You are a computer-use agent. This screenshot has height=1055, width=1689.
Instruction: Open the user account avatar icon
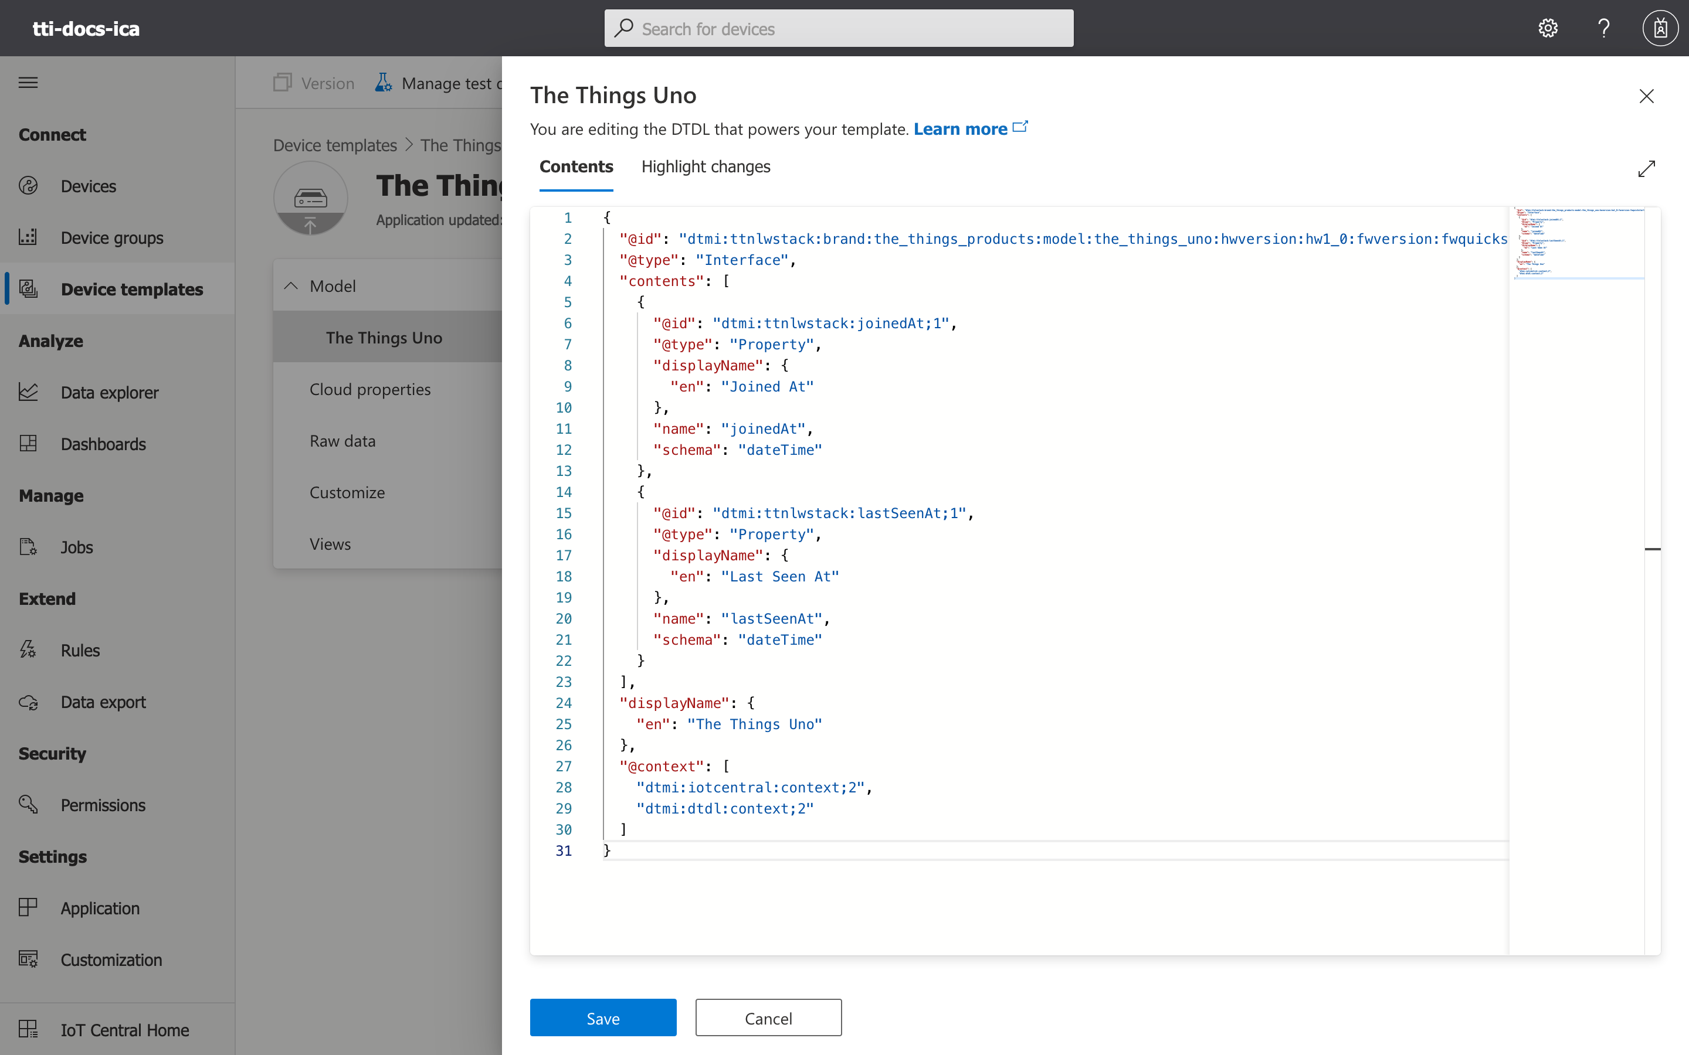coord(1660,28)
